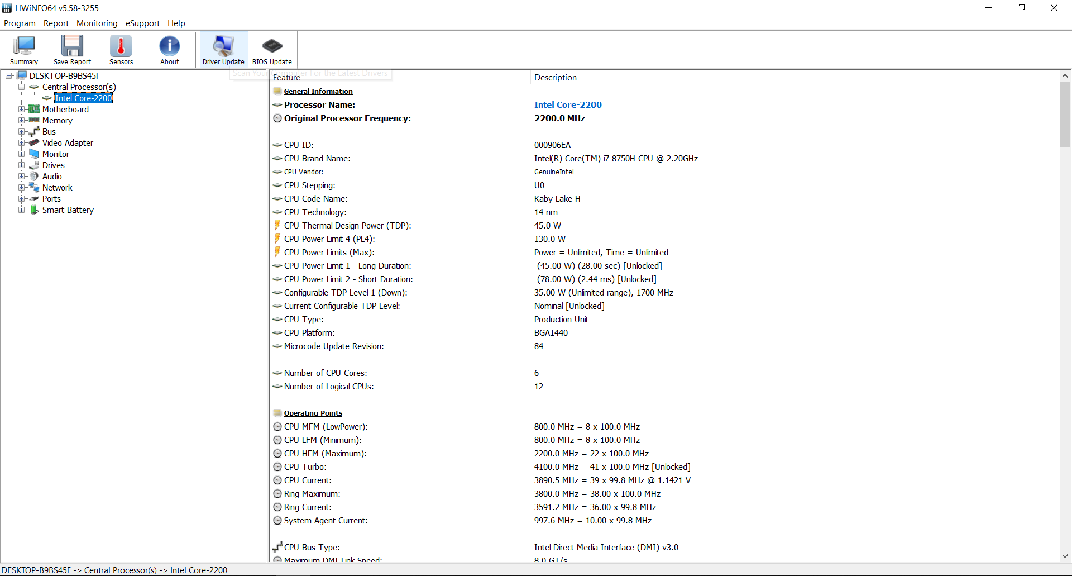Select the Monitor tree icon
The height and width of the screenshot is (576, 1072).
(x=34, y=154)
